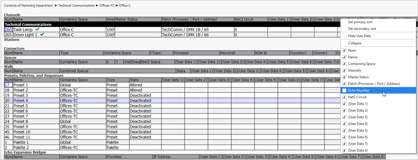The image size is (418, 160).
Task: Uncheck (User Data 5) in the context menu
Action: coord(344,130)
